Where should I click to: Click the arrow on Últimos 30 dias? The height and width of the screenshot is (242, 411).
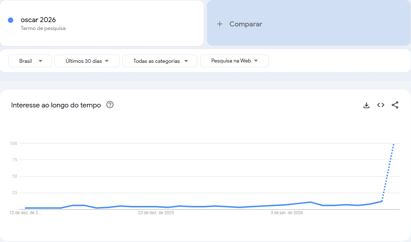(107, 61)
